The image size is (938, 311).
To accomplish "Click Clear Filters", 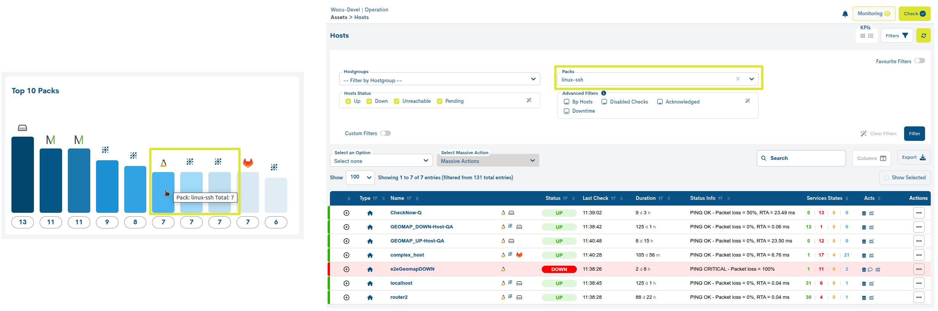I will [x=878, y=134].
